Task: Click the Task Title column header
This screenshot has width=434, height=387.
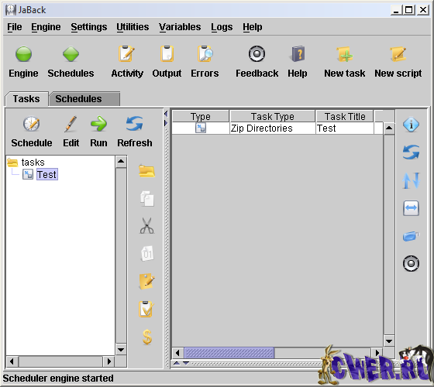Action: coord(345,116)
